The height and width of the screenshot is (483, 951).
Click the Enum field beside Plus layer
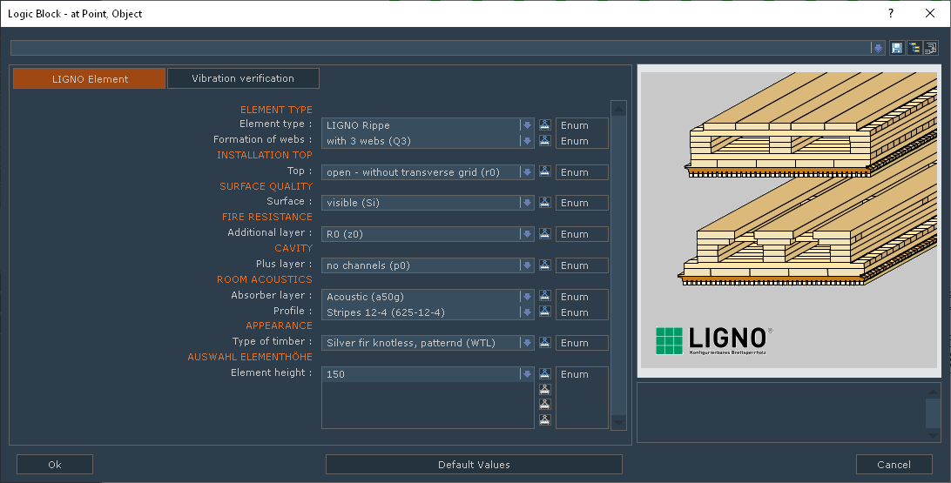click(582, 265)
